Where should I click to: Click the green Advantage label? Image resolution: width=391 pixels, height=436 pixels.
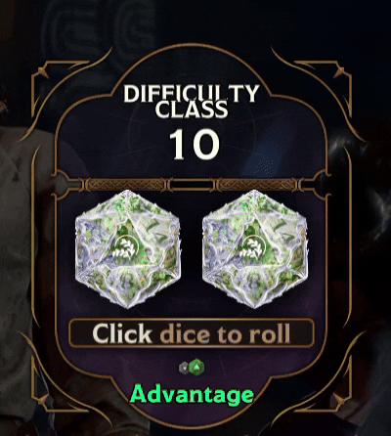(x=192, y=395)
